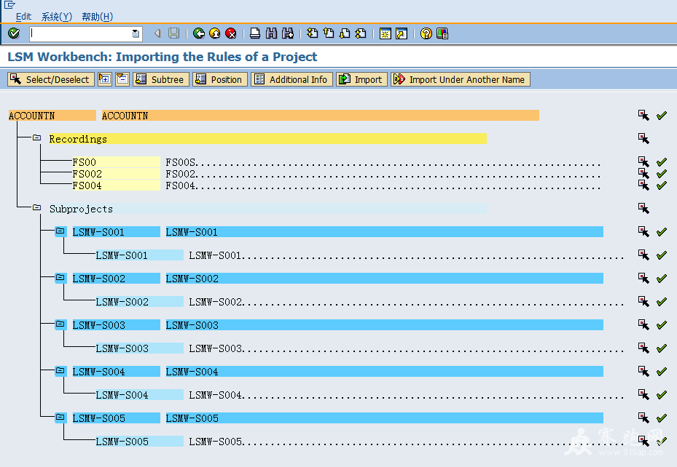Click the green checkmark on FS002 row
Screen dimensions: 677x467
[662, 174]
